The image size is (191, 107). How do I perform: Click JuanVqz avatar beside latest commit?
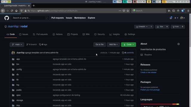coord(13,53)
